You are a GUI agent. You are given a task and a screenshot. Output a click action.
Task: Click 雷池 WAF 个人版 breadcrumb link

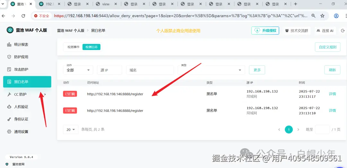coord(71,31)
